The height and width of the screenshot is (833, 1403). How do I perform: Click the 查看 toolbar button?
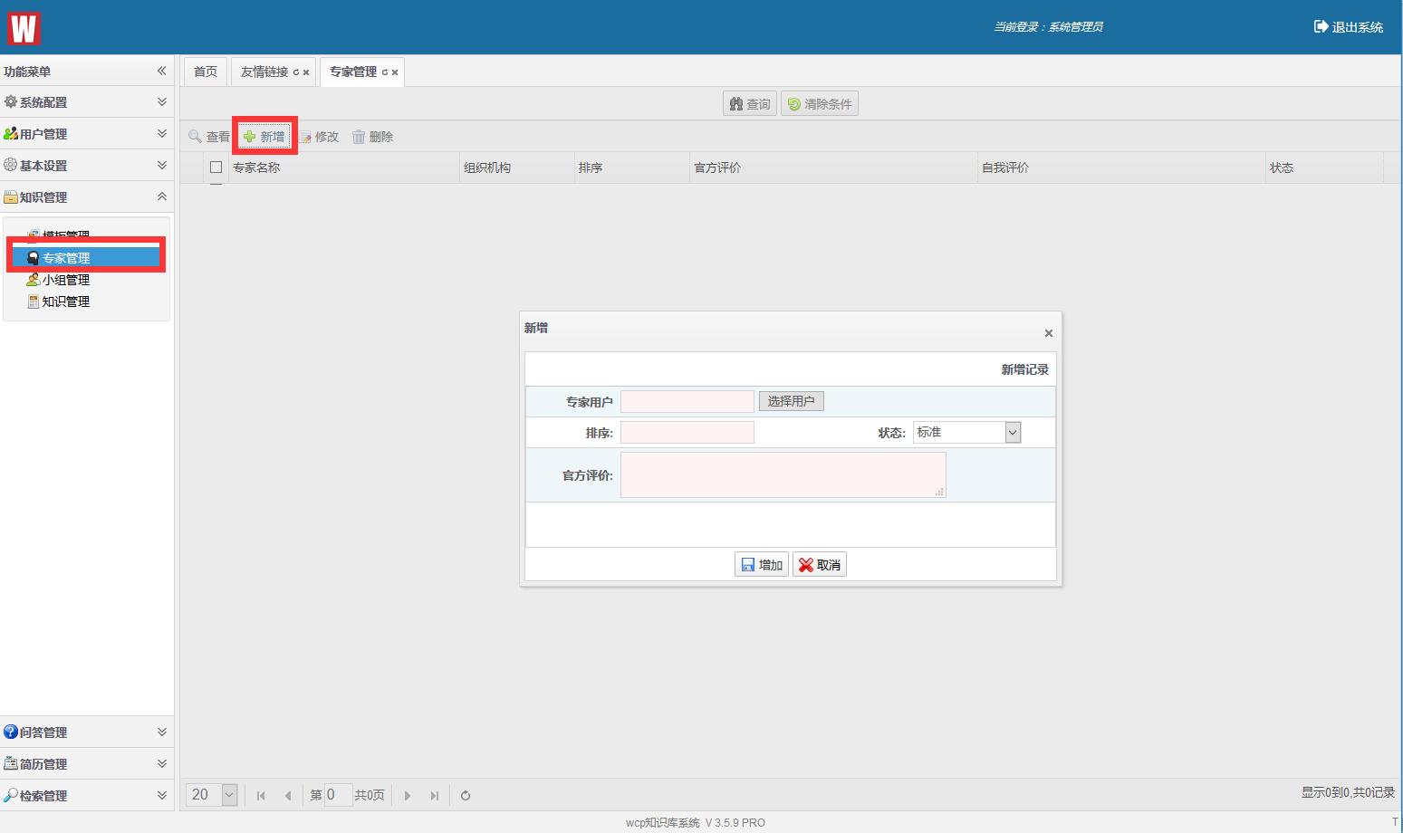209,137
